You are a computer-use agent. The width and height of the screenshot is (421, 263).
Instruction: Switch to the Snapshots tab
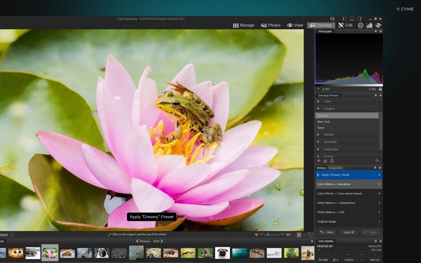tap(335, 168)
